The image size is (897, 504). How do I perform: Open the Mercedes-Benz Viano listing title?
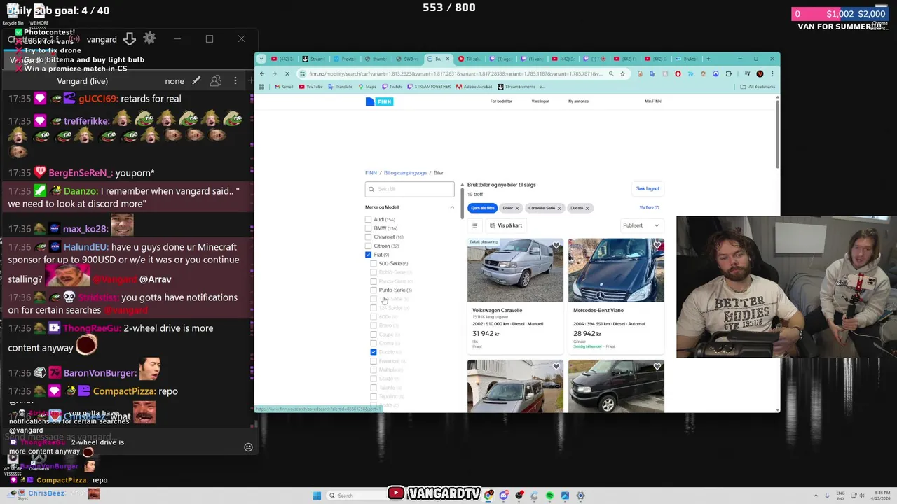click(x=598, y=310)
